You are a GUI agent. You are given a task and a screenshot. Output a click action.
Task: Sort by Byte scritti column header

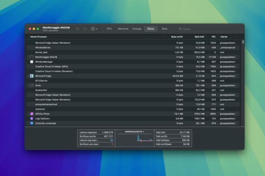[x=177, y=37]
